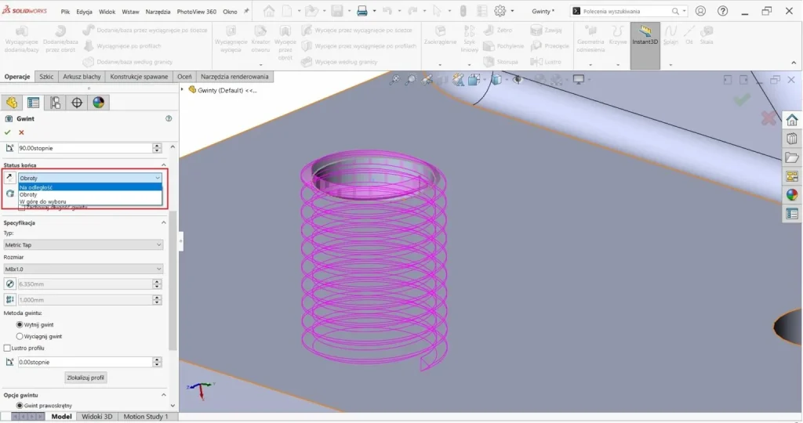803x423 pixels.
Task: Click the user login account icon
Action: click(700, 11)
